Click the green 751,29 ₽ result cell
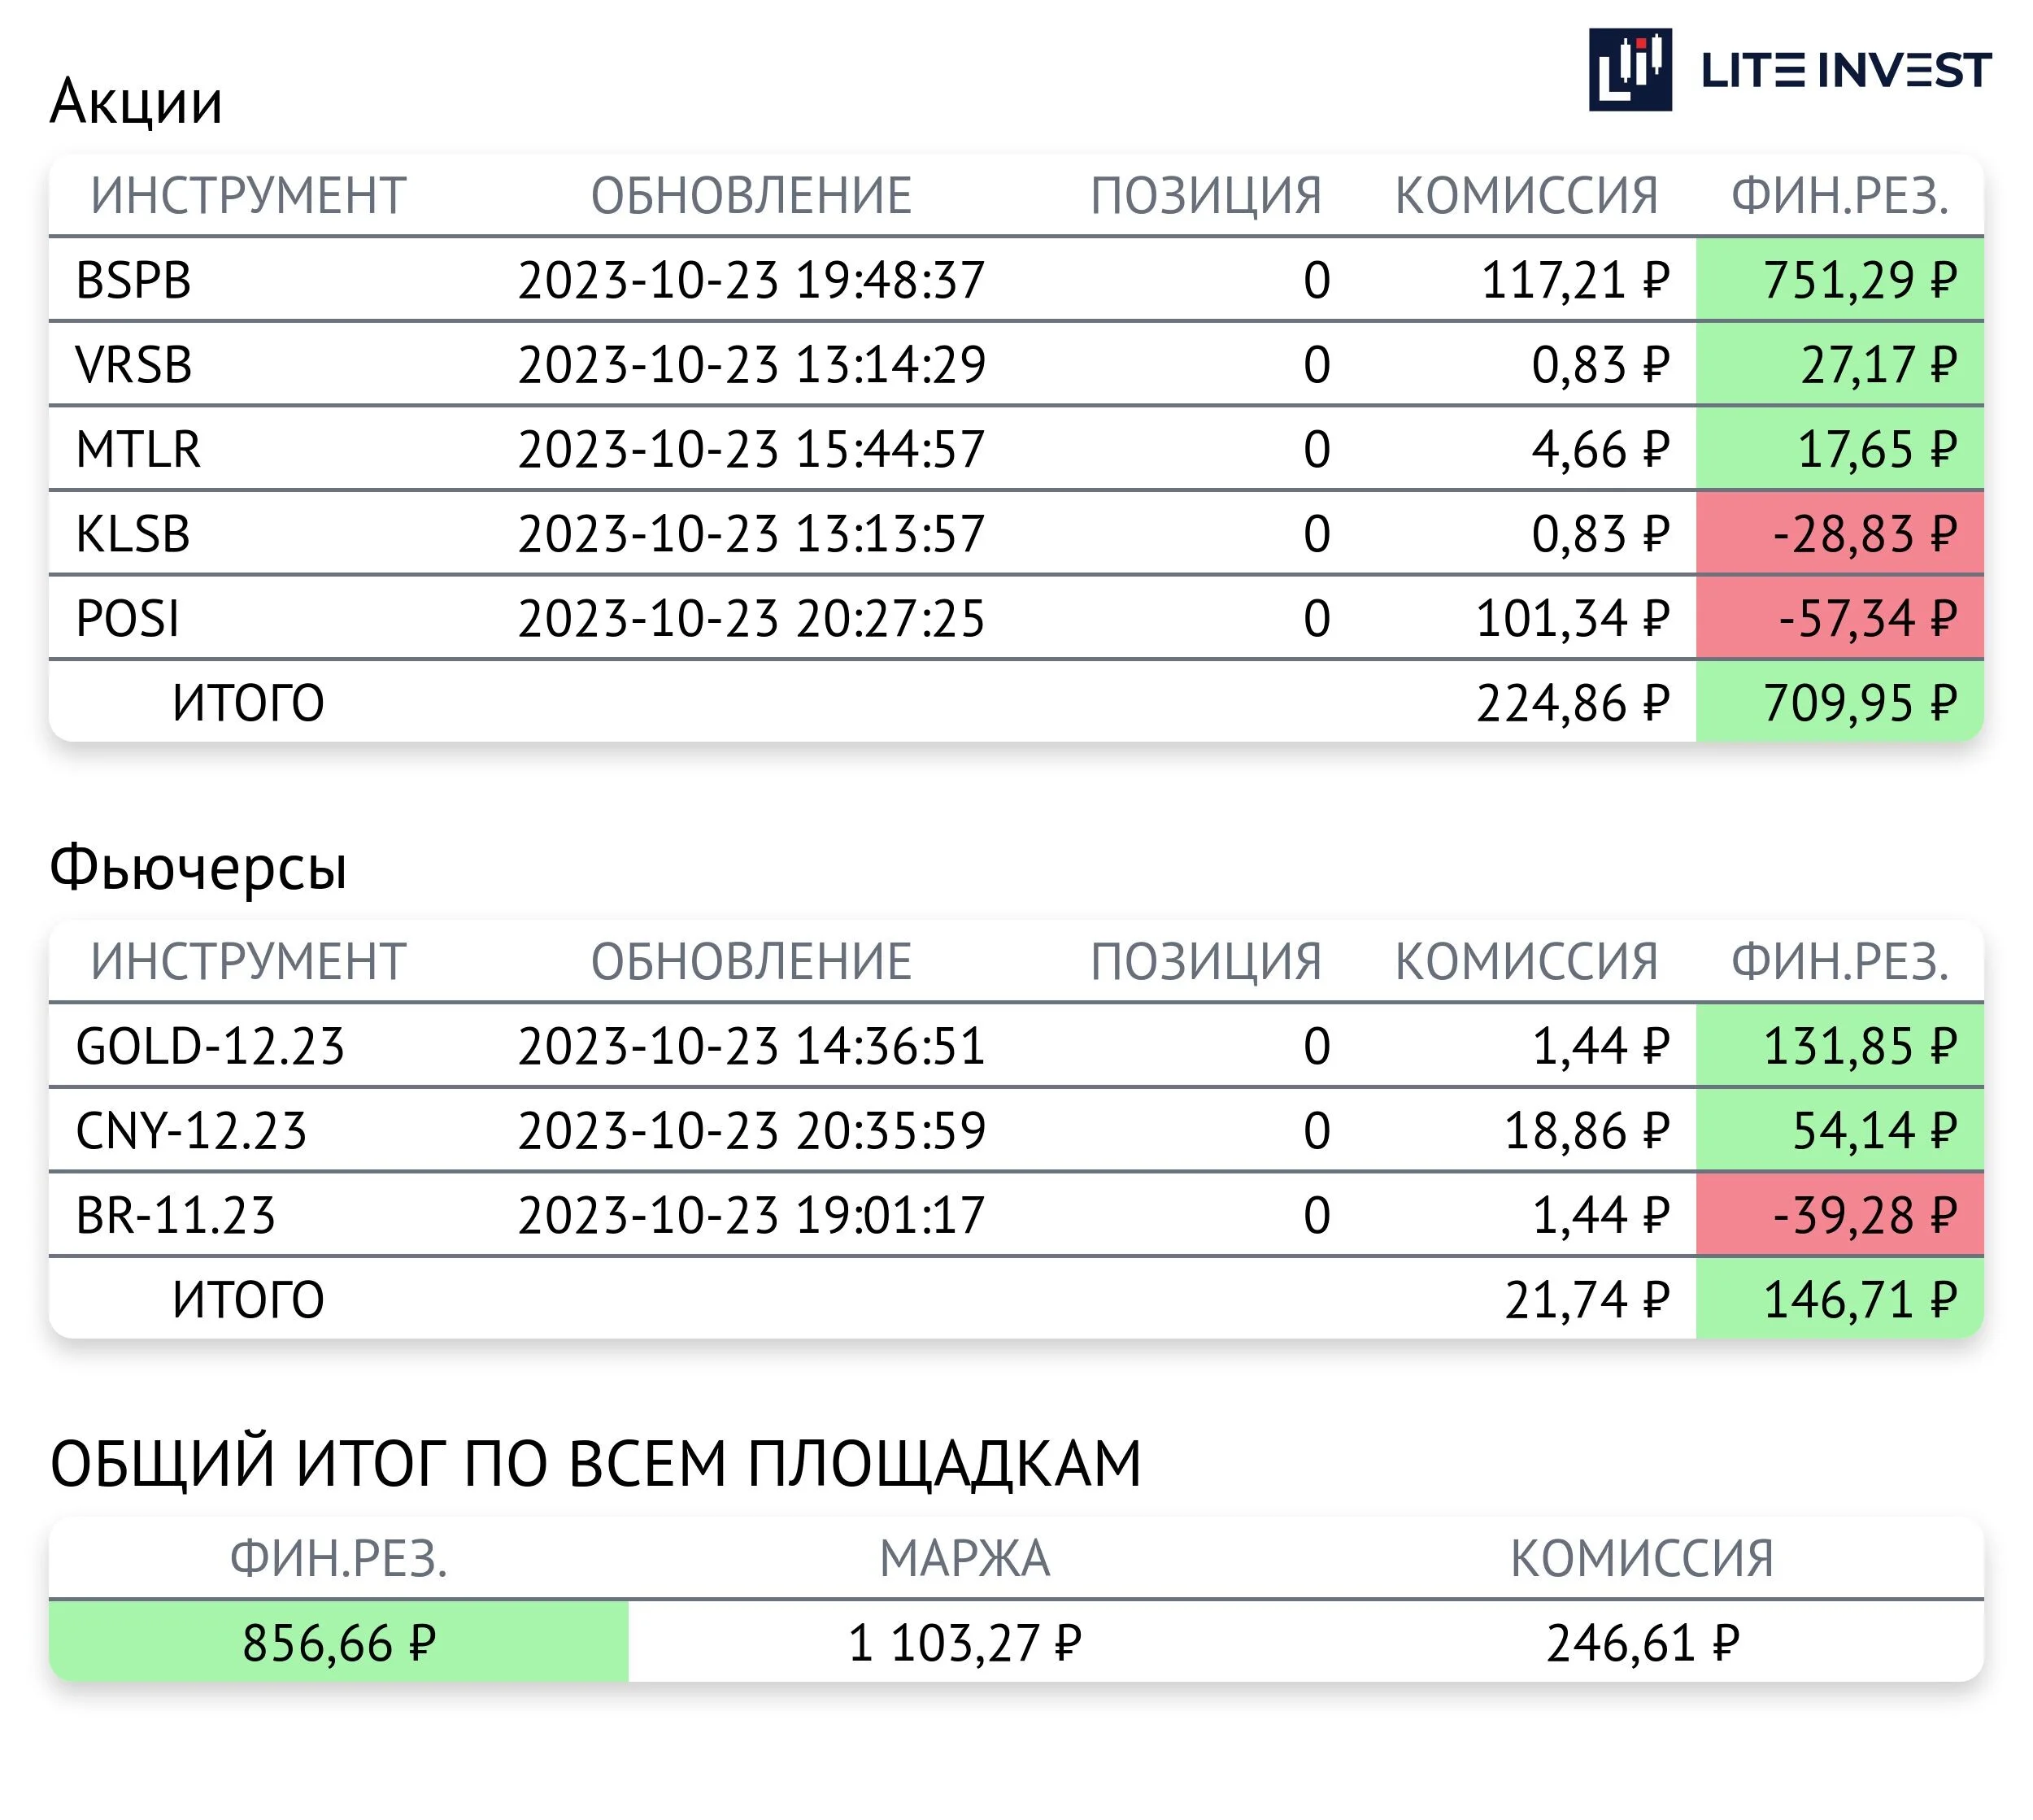 [x=1839, y=279]
